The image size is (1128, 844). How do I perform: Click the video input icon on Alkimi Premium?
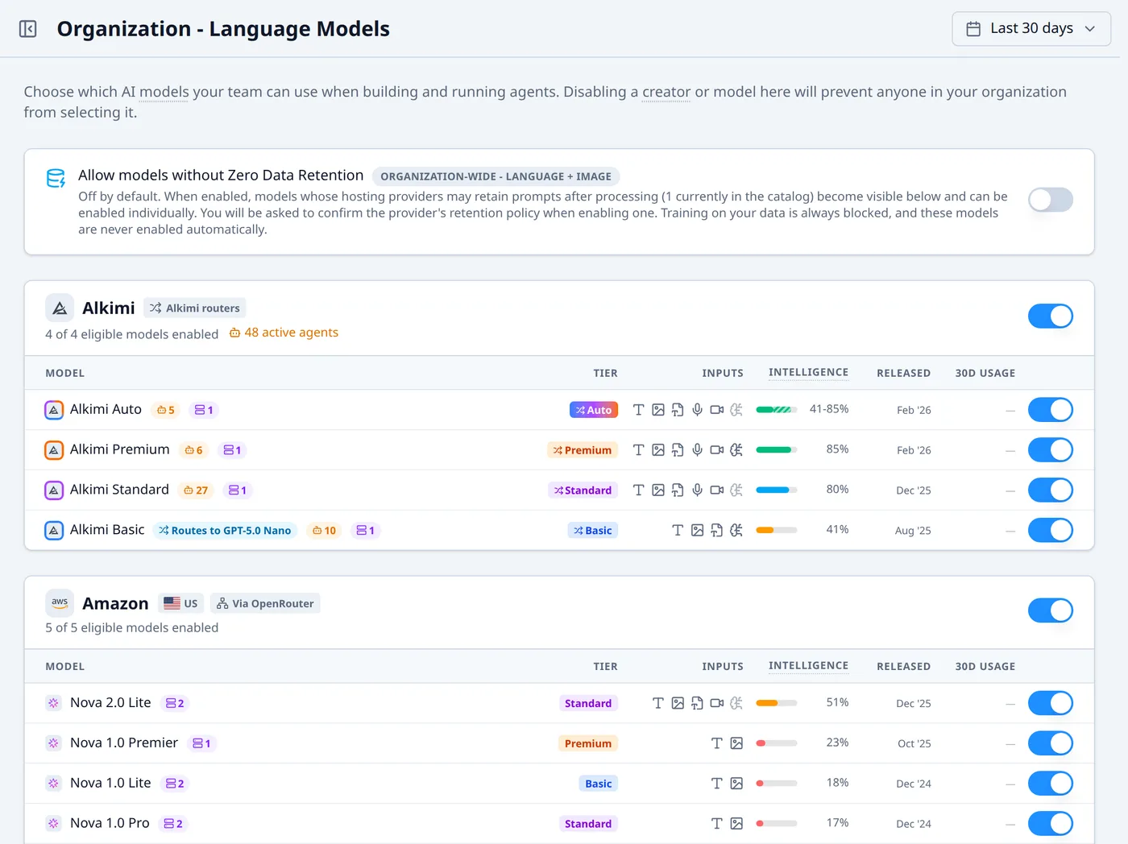(x=717, y=450)
